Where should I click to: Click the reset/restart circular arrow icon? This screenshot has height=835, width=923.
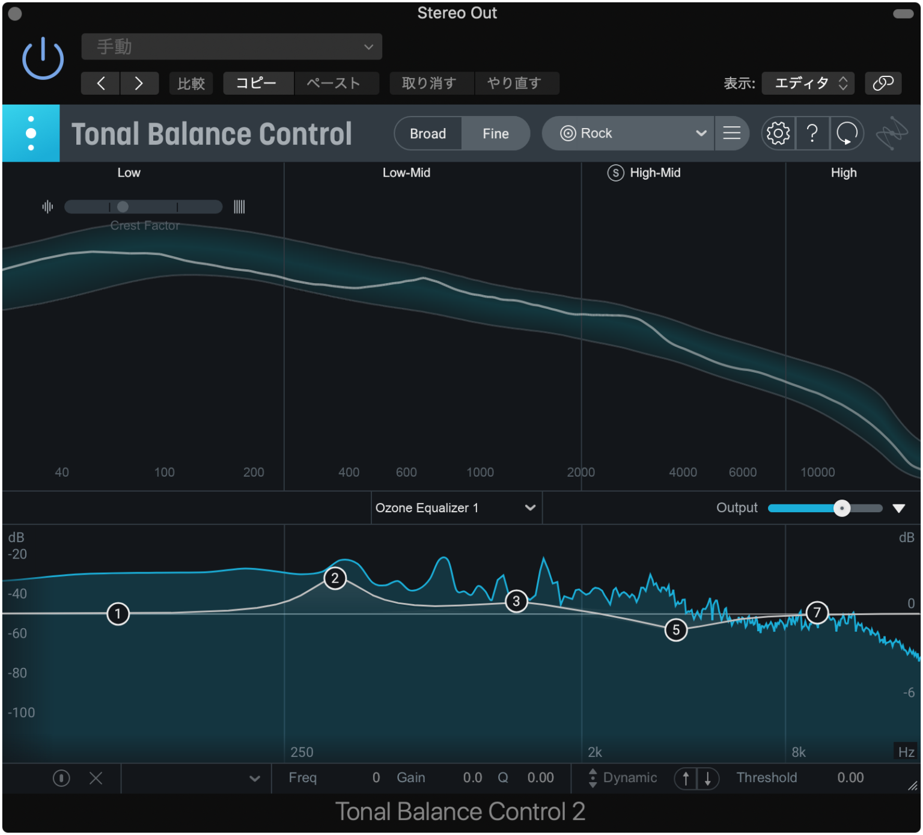pyautogui.click(x=847, y=133)
